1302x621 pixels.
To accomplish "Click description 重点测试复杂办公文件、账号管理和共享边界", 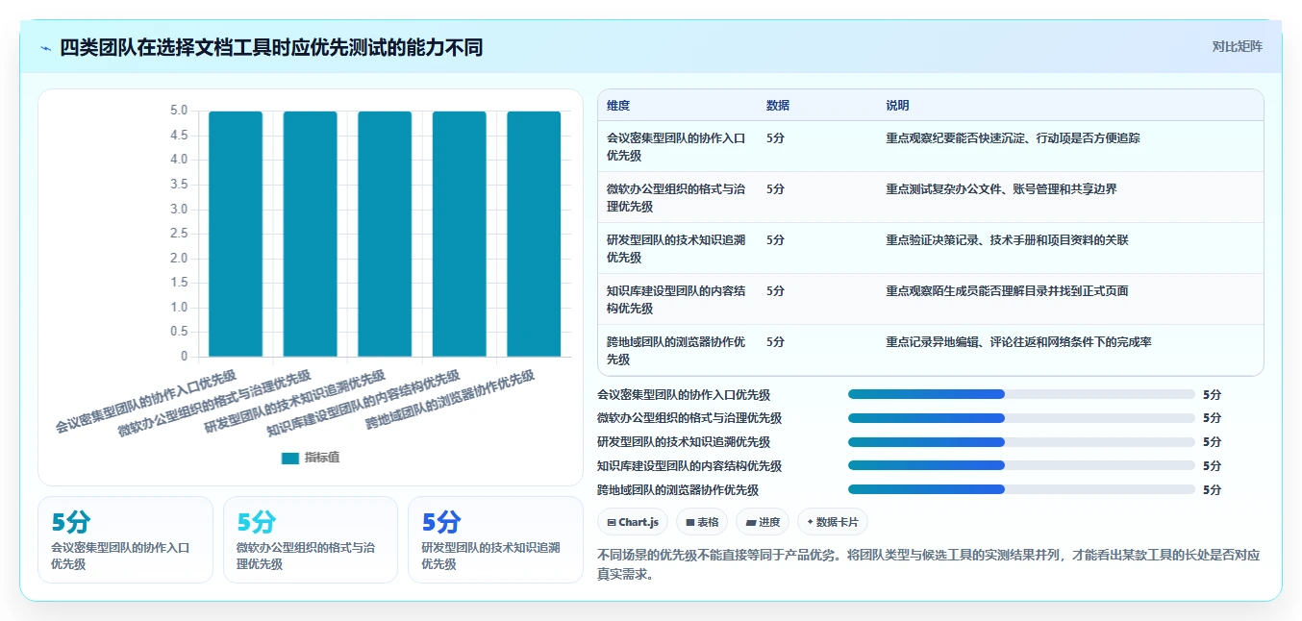I will pos(1001,189).
